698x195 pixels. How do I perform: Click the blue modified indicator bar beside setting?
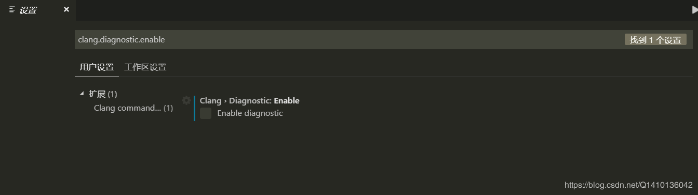[x=194, y=108]
